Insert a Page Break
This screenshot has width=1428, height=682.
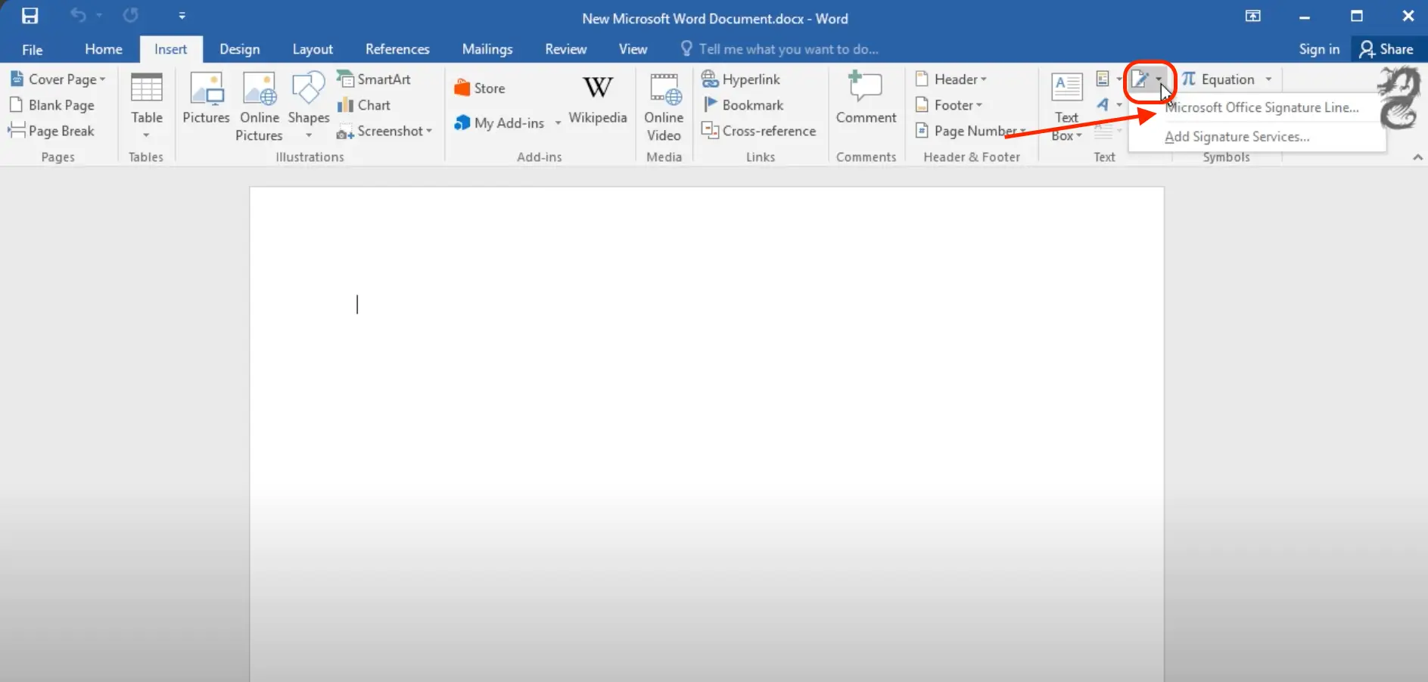click(x=51, y=131)
